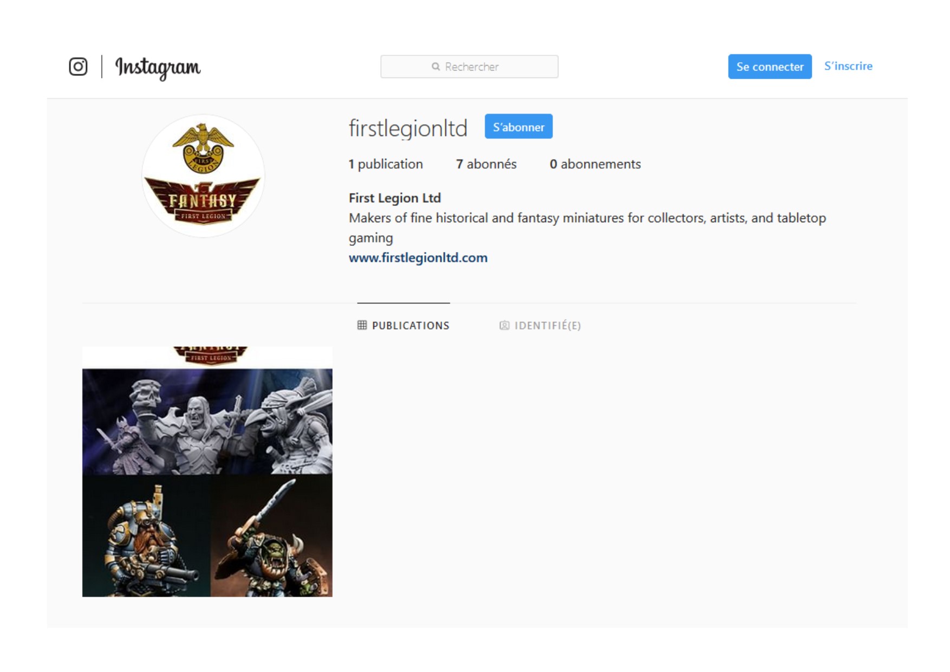Click the Instagram camera glyph icon
Viewport: 950px width, 672px height.
tap(78, 67)
